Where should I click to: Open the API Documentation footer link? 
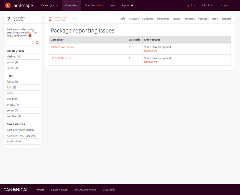[x=85, y=190]
